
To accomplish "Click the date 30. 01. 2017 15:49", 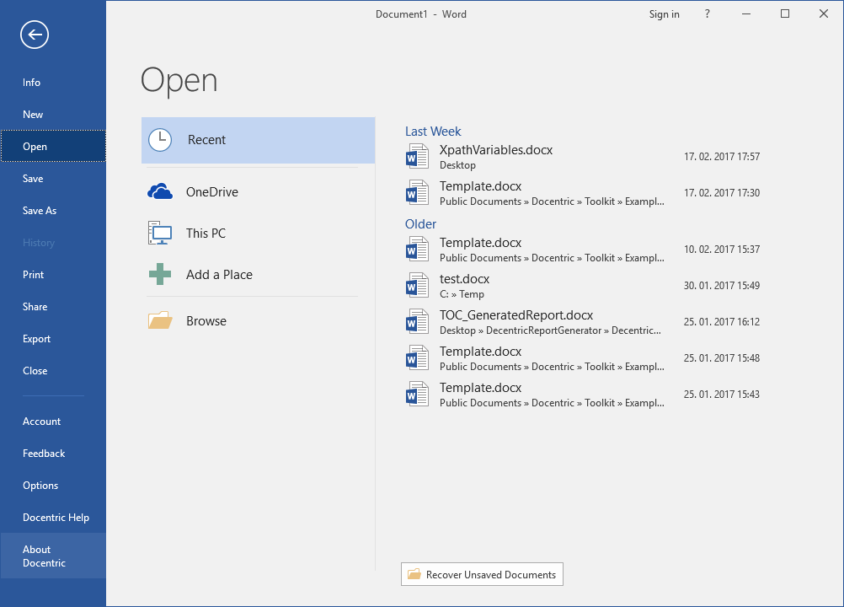I will pos(722,286).
